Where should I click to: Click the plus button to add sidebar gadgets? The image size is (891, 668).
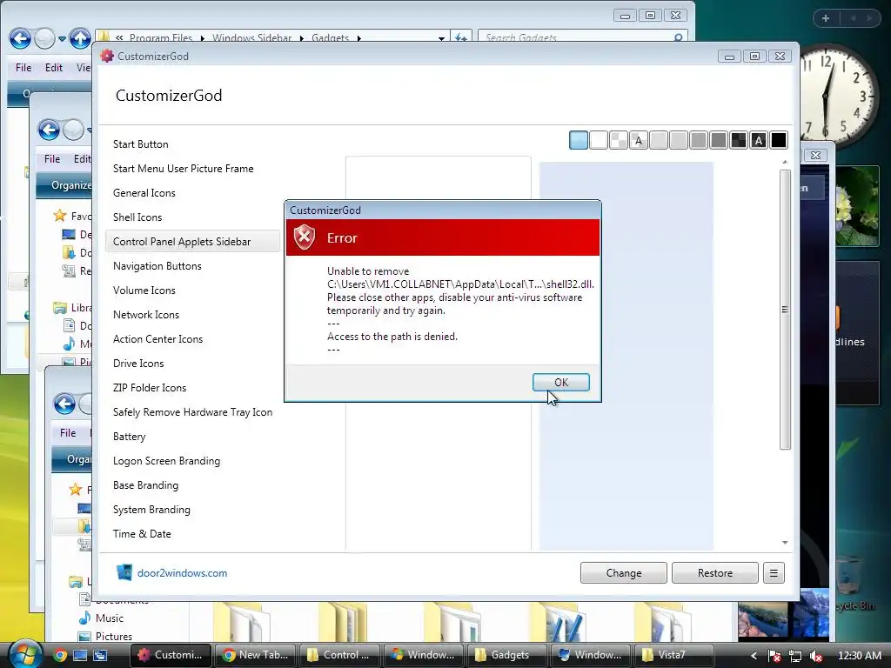(x=826, y=18)
